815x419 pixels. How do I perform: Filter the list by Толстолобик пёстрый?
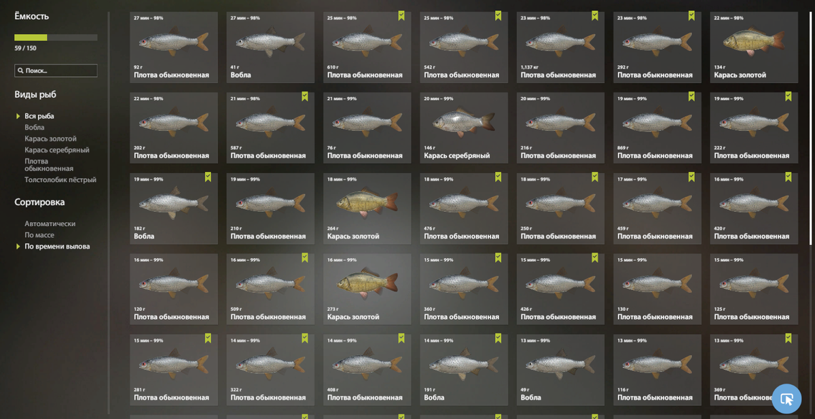[x=60, y=180]
